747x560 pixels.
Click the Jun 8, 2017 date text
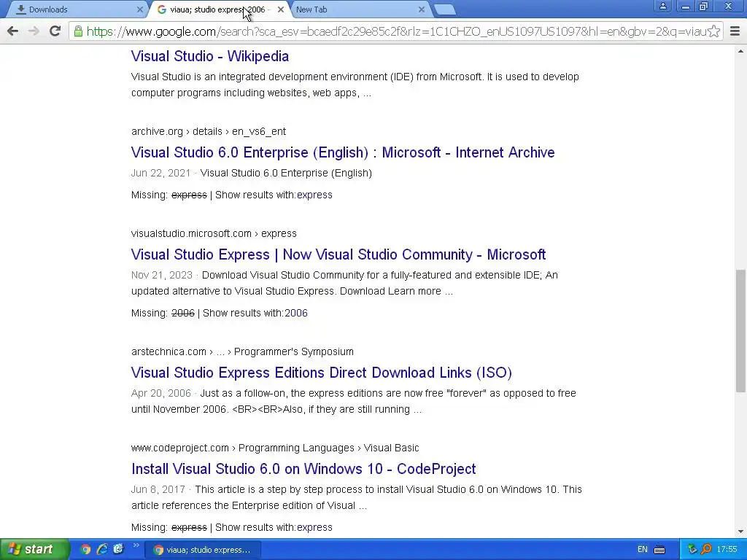click(x=158, y=489)
